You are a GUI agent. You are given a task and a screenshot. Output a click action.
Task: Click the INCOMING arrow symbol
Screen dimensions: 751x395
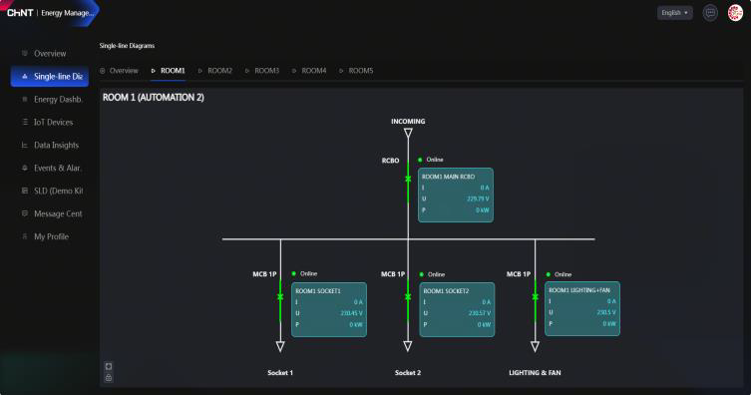[408, 133]
